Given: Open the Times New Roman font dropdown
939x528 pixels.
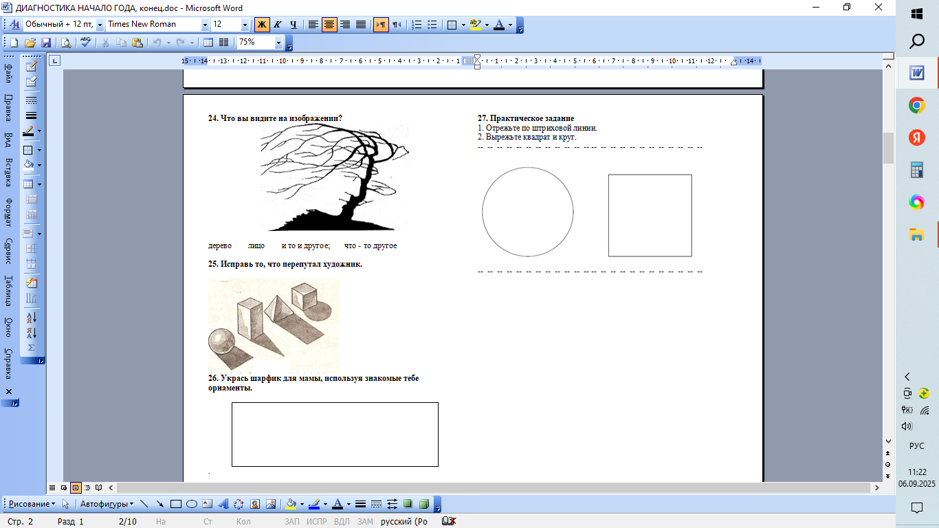Looking at the screenshot, I should 205,25.
